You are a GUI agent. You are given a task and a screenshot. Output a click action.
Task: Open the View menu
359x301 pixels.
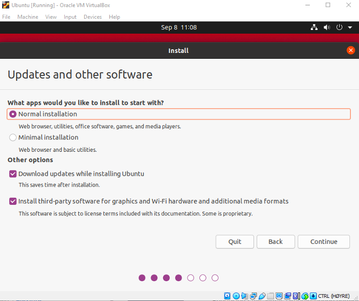(51, 17)
